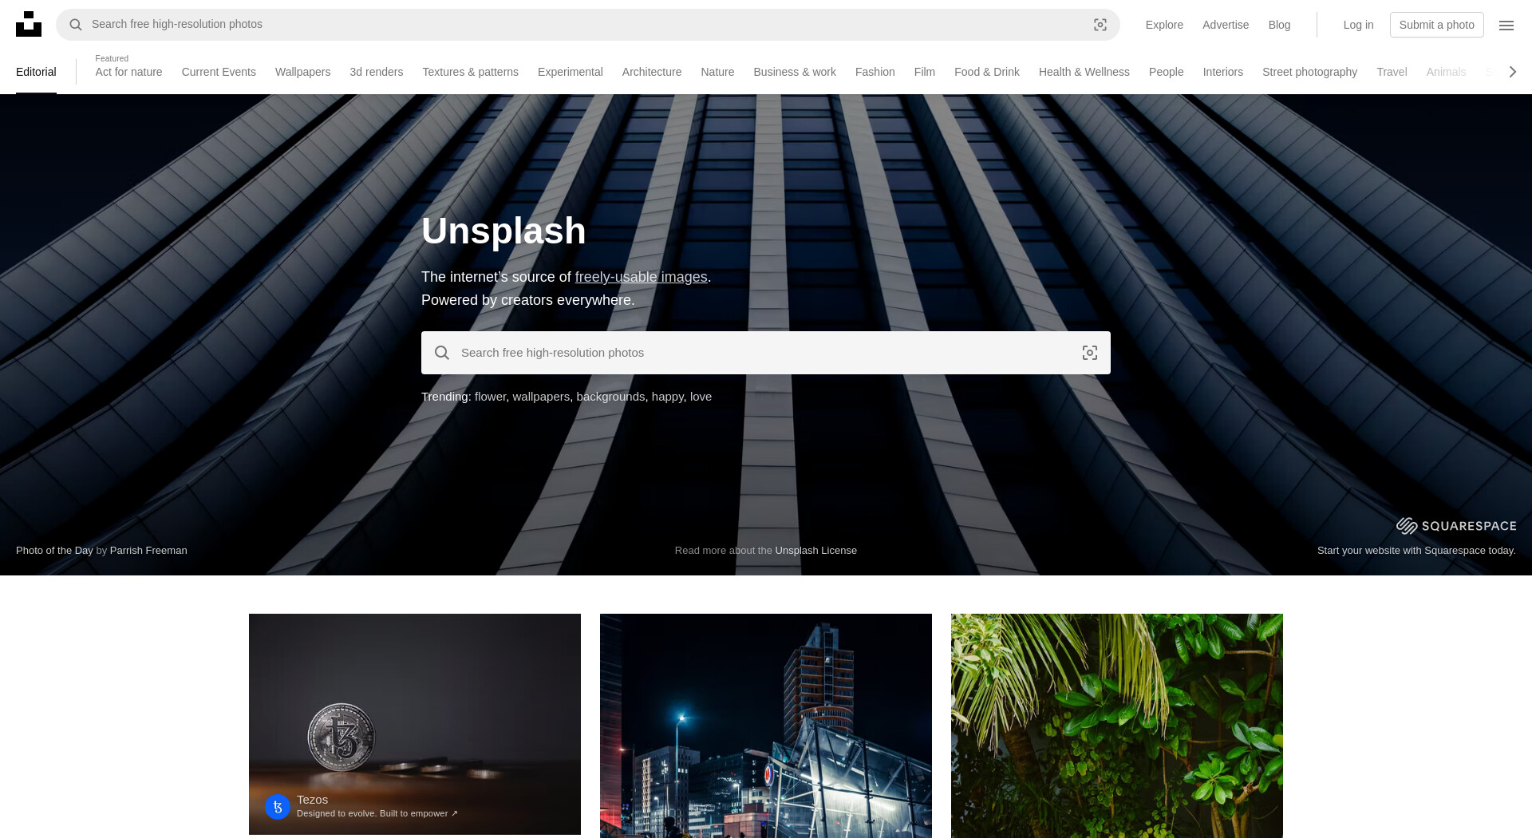The height and width of the screenshot is (838, 1532).
Task: Click the Submit a photo button
Action: [x=1436, y=25]
